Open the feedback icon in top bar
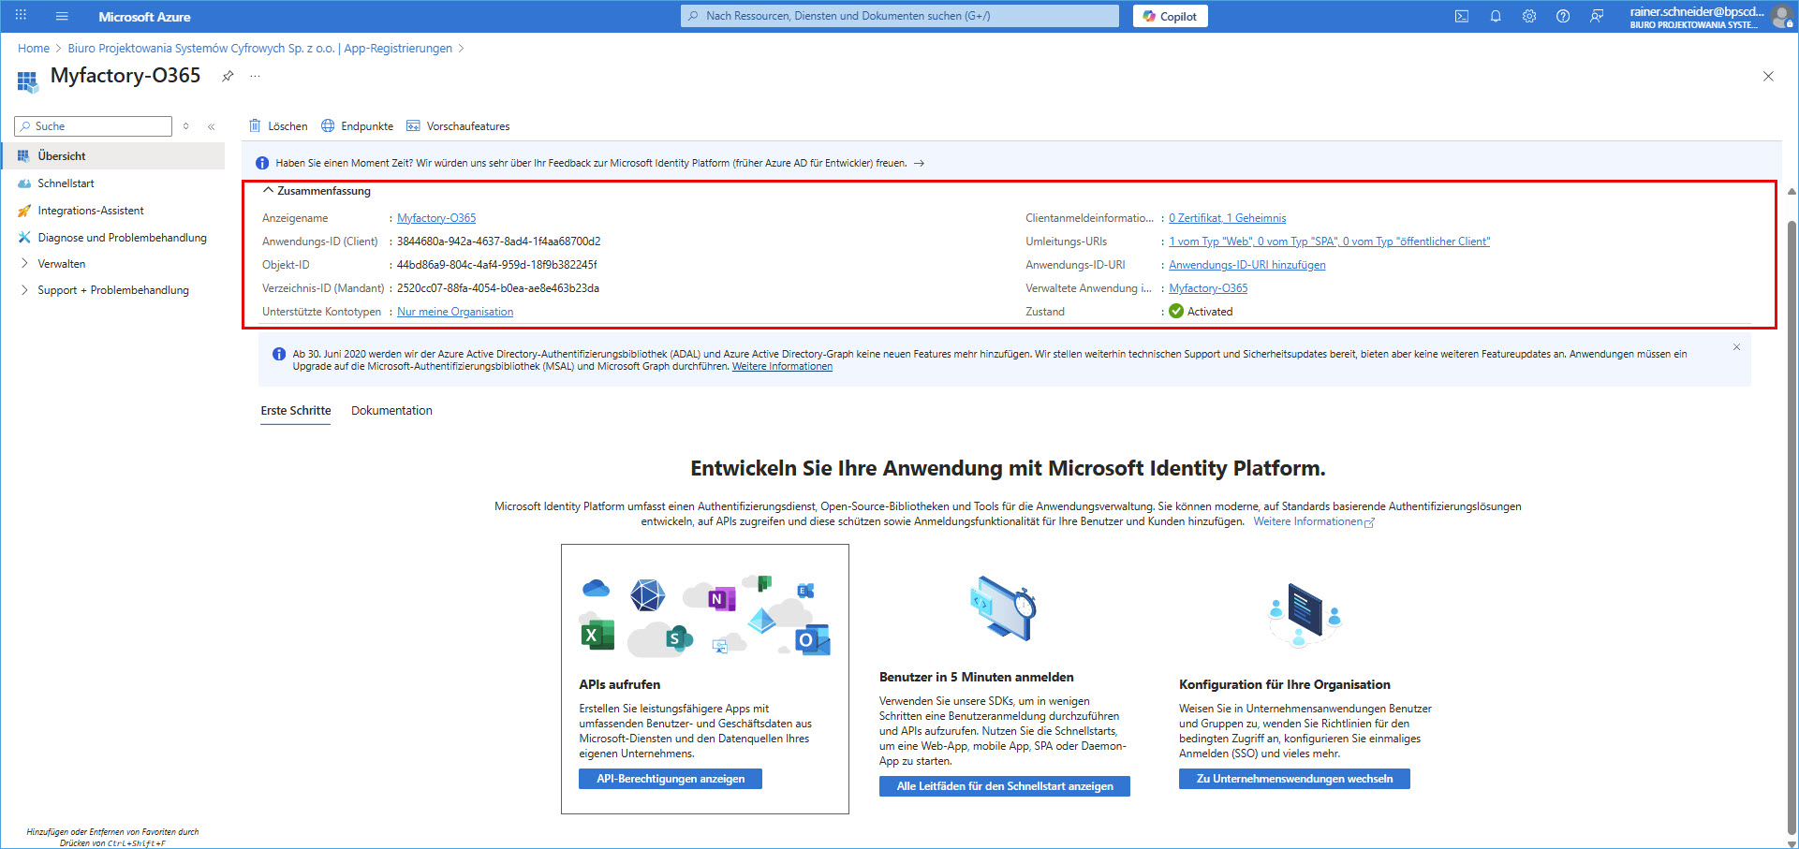1799x849 pixels. pos(1597,16)
